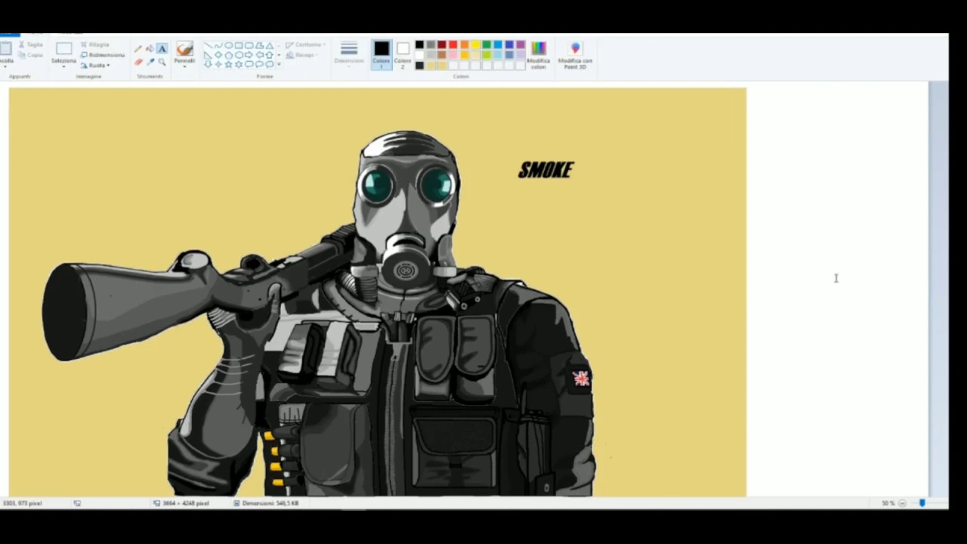Choose the triangle shape
This screenshot has height=544, width=967.
tap(270, 45)
